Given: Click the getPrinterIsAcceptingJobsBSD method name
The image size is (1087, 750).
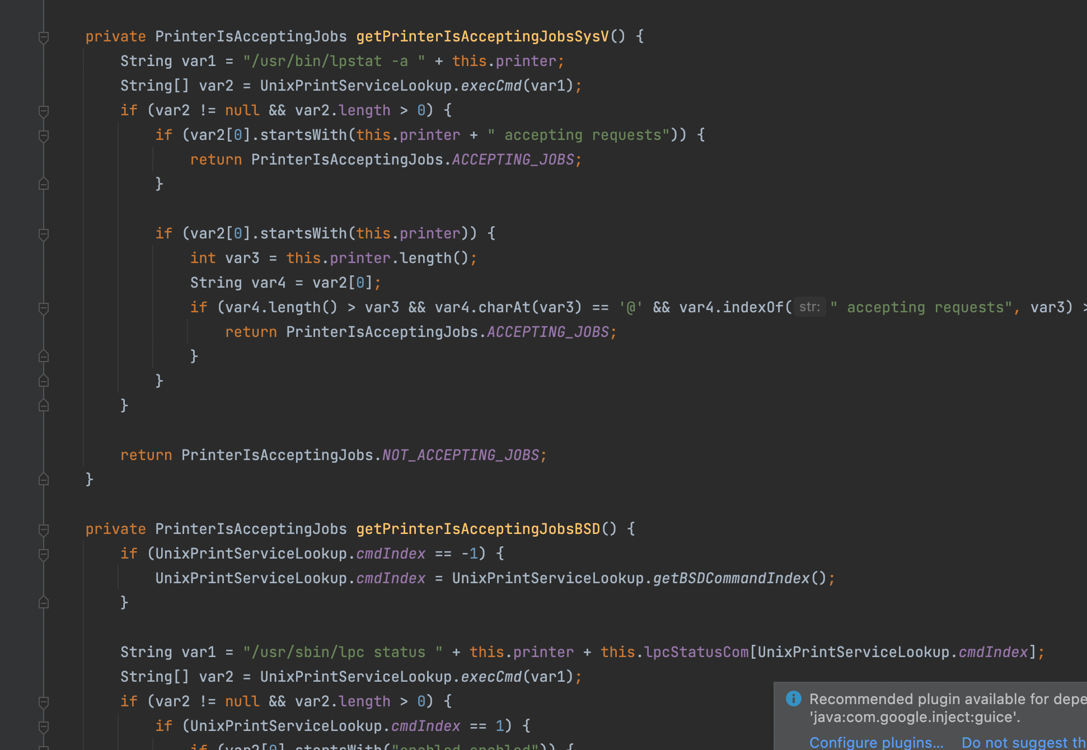Looking at the screenshot, I should click(x=477, y=529).
